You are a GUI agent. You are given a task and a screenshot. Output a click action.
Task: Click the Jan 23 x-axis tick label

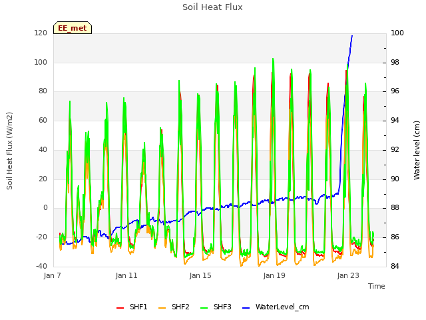(348, 275)
